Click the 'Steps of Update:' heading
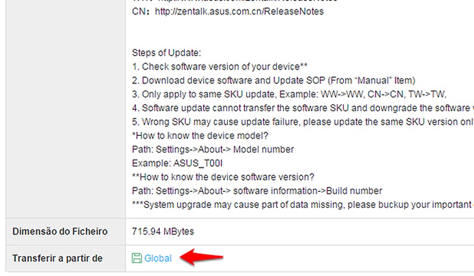474x276 pixels. pos(166,53)
